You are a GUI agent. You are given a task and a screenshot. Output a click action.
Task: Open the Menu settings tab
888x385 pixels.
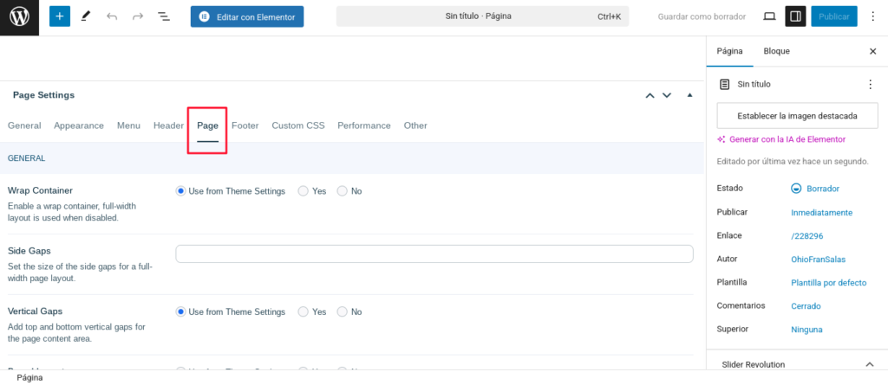click(128, 125)
